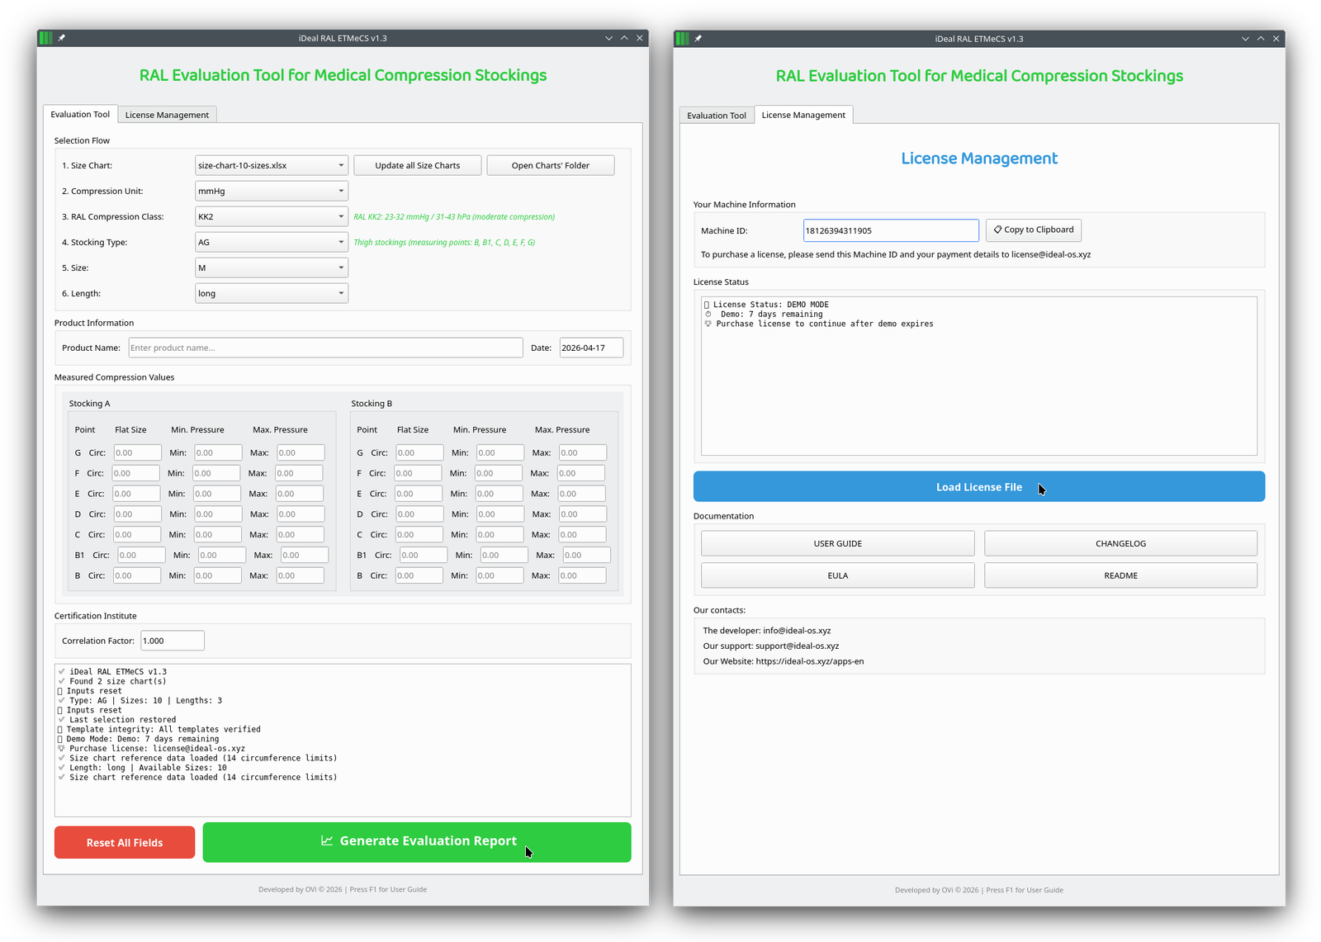Click the License Status text area
Screen dimensions: 1321x942
coord(979,376)
